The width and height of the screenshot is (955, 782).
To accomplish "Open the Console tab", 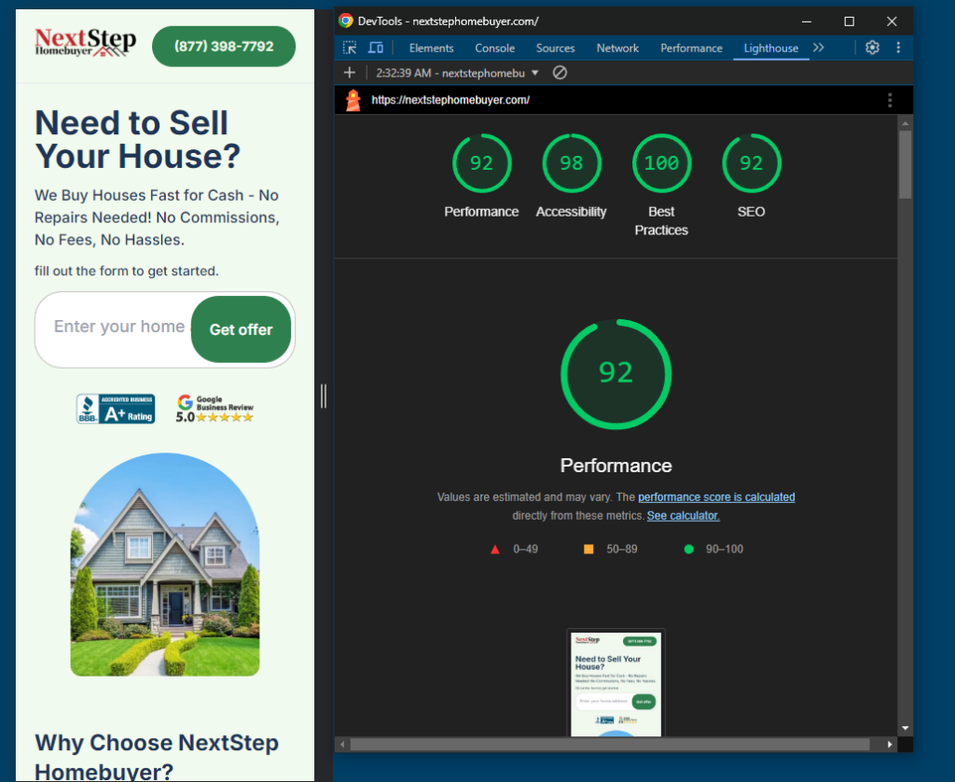I will 494,48.
